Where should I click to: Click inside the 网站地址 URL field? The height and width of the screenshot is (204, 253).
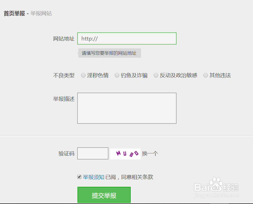127,38
